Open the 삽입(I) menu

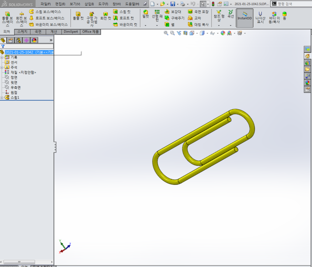(89, 4)
